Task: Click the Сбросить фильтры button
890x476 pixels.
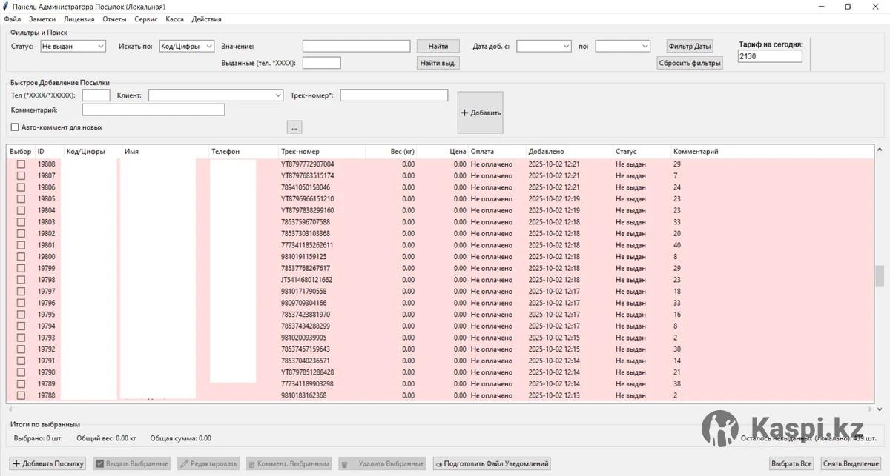Action: tap(690, 63)
